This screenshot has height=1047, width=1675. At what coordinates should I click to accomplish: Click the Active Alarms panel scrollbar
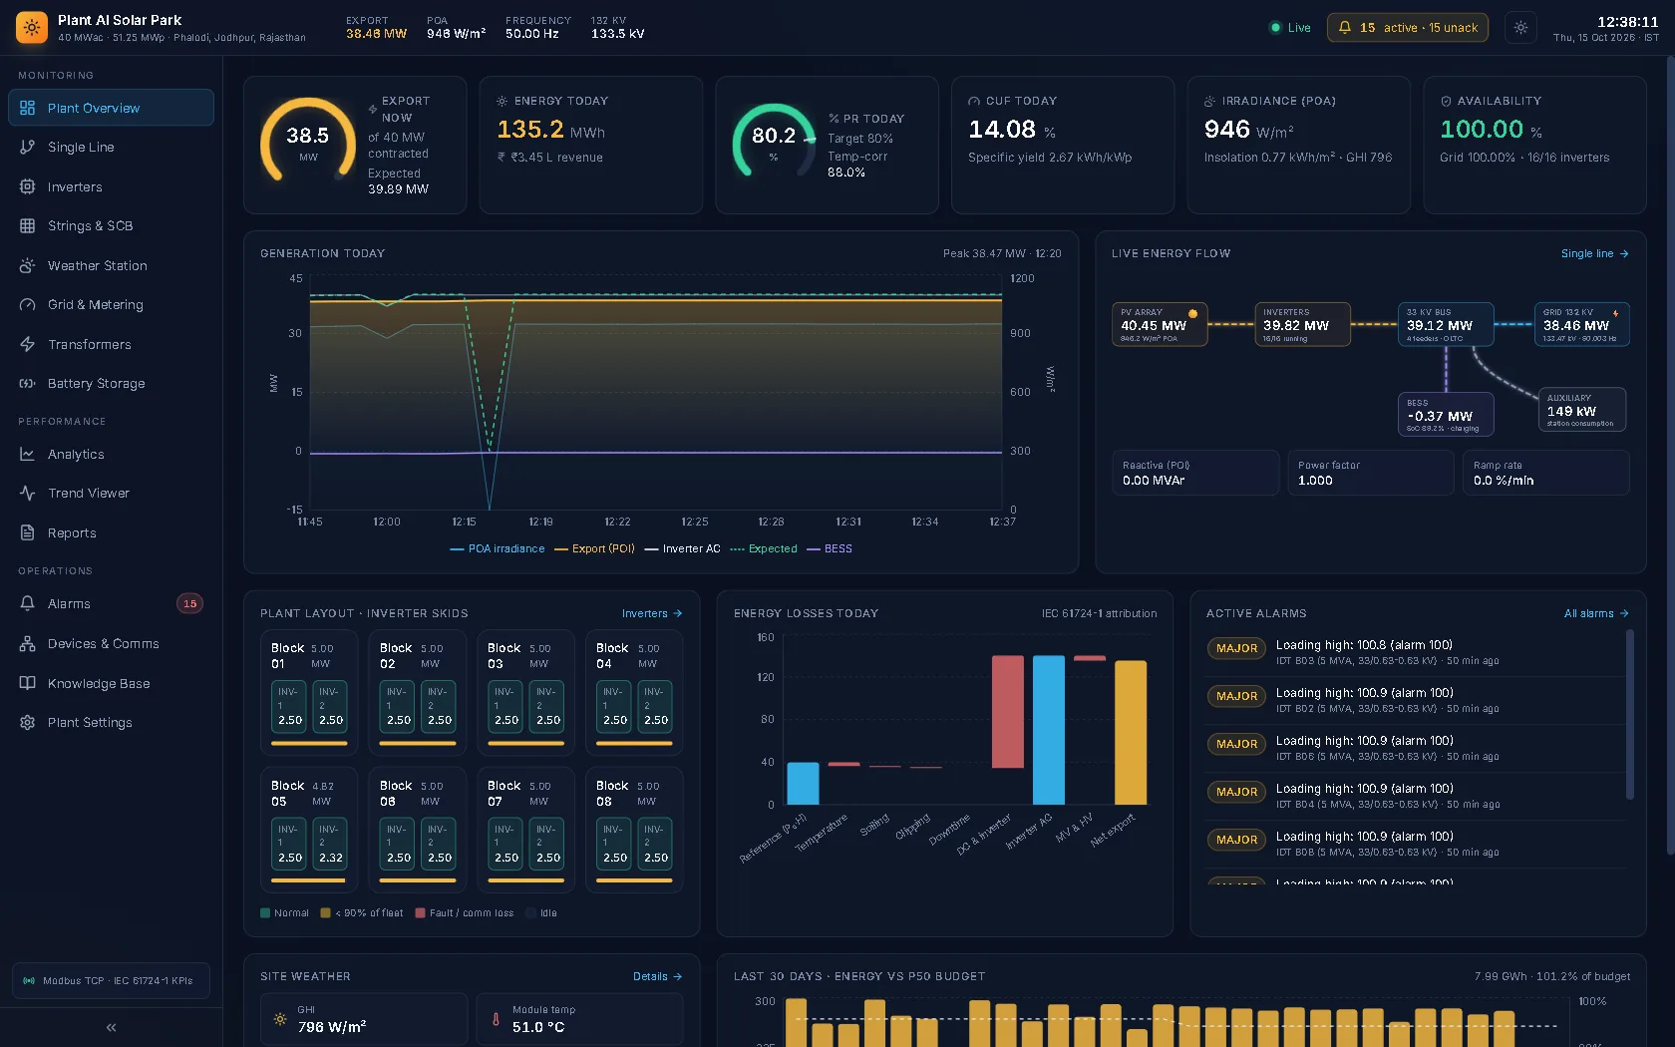1630,714
